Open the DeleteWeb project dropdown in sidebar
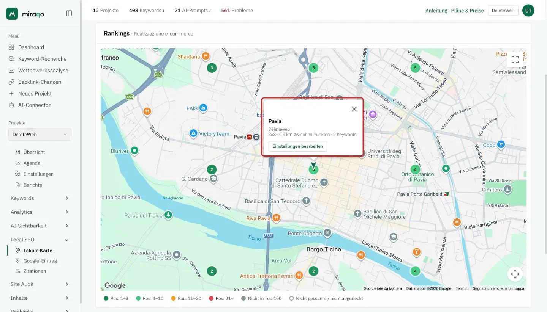This screenshot has height=312, width=547. pos(40,135)
